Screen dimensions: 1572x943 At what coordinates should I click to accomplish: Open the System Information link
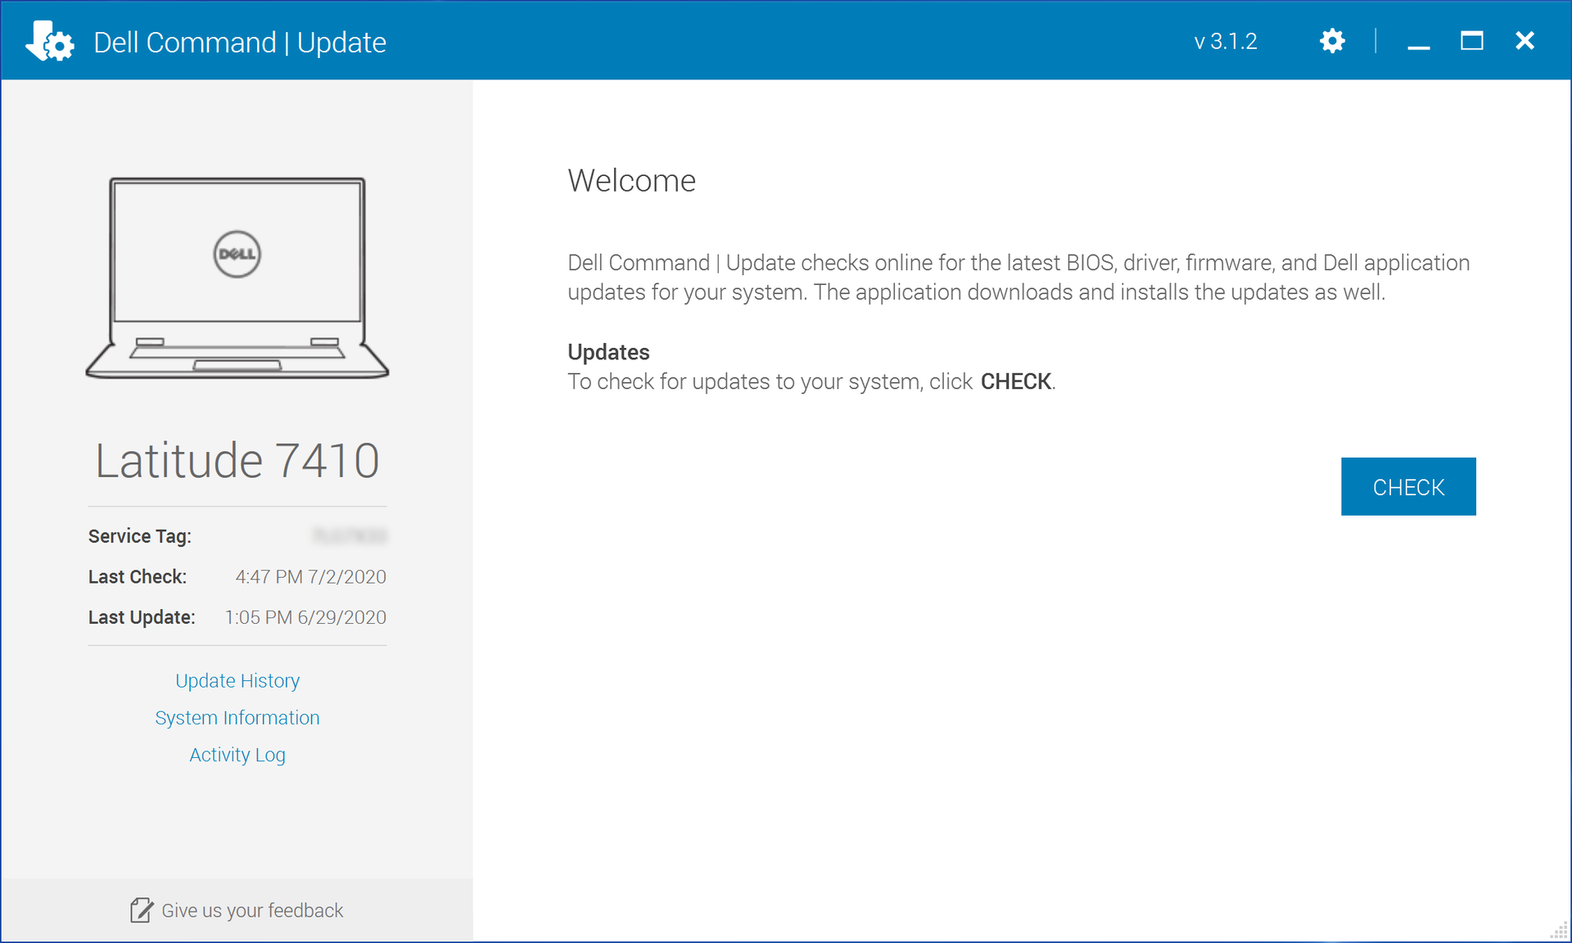237,718
